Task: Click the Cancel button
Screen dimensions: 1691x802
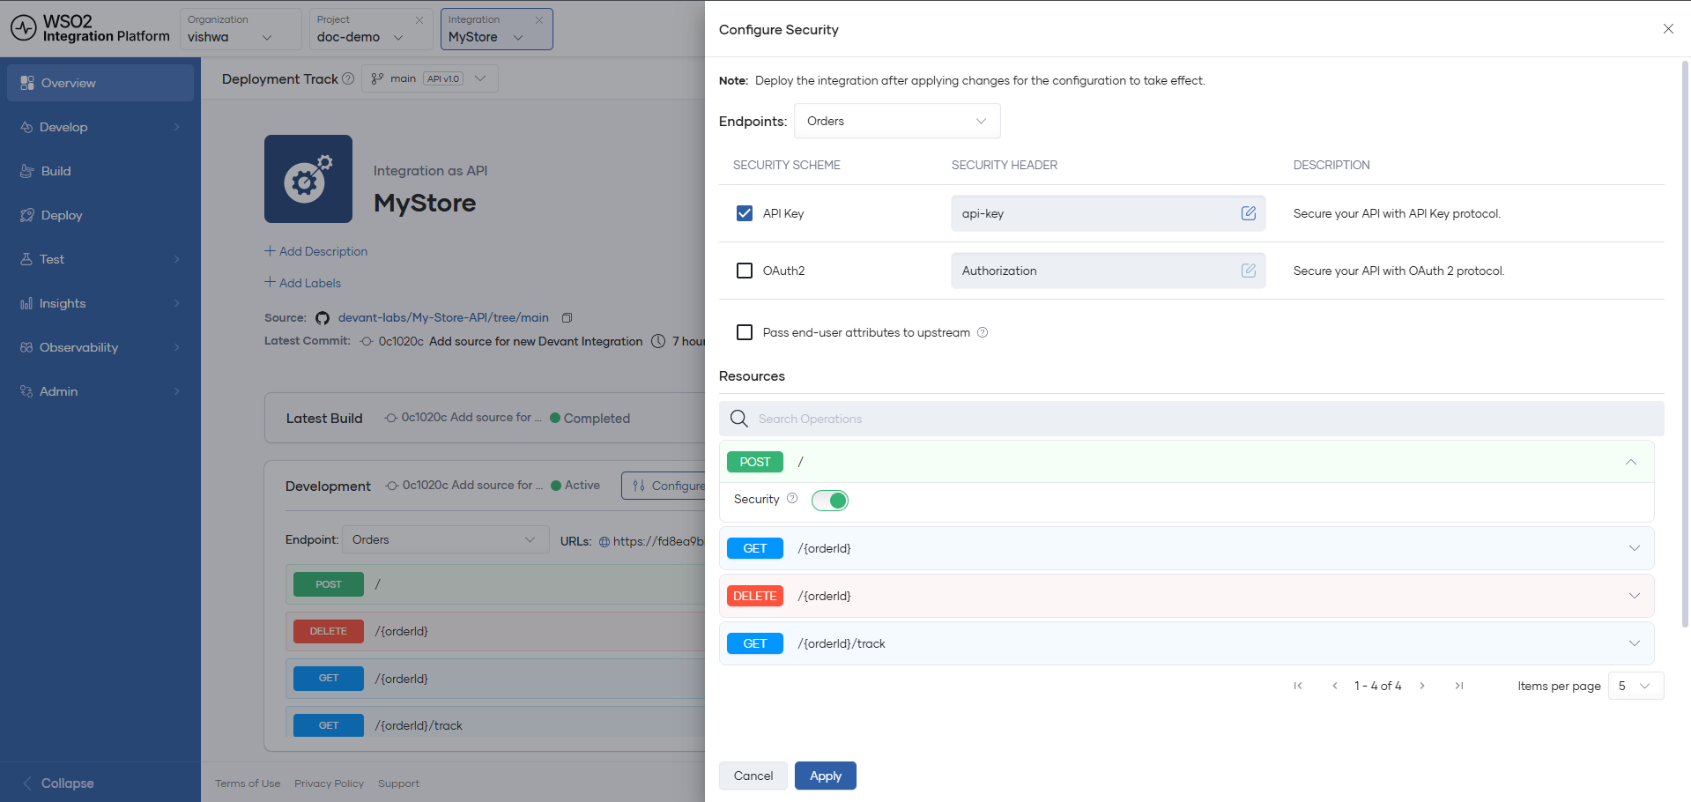Action: coord(753,776)
